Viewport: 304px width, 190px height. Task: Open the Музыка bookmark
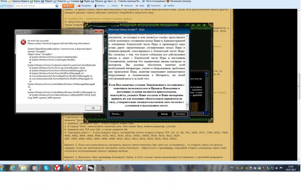97,1
